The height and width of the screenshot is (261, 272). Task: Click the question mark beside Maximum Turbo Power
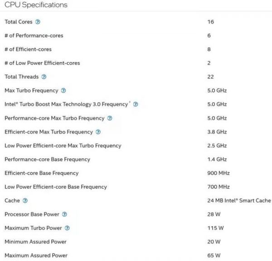click(68, 228)
